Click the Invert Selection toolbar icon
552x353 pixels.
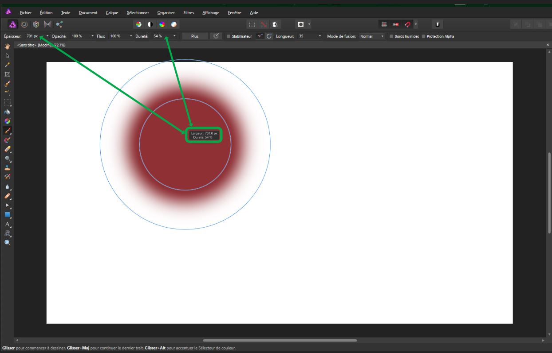276,24
